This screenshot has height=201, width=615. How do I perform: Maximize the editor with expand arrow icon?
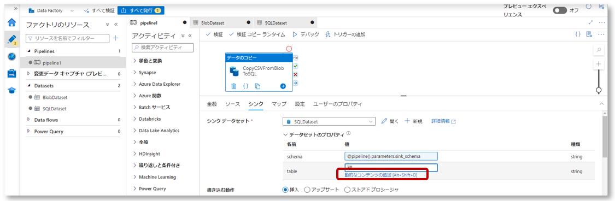(x=591, y=22)
